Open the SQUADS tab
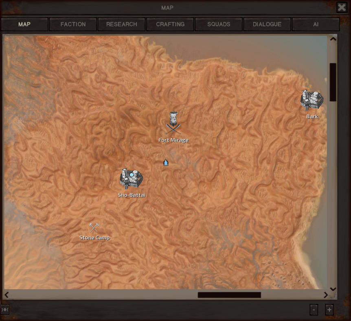The height and width of the screenshot is (321, 351). (x=219, y=24)
